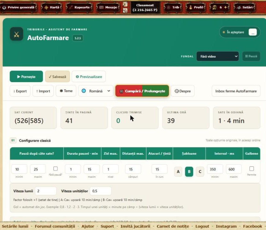This screenshot has height=230, width=266.
Task: Select template A
Action: tap(178, 172)
